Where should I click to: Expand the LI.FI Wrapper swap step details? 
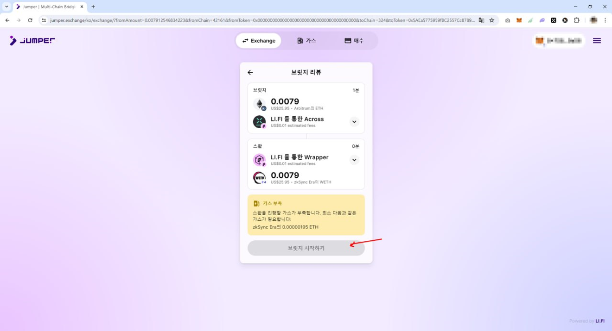(354, 160)
